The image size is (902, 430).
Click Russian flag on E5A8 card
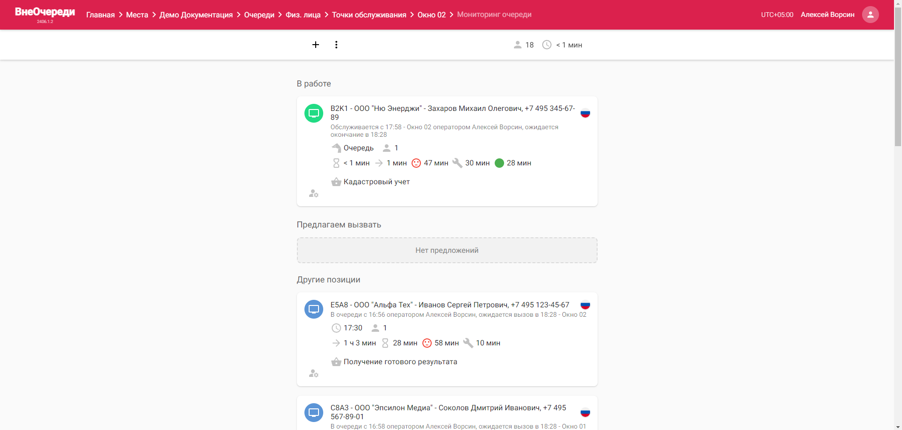(585, 305)
